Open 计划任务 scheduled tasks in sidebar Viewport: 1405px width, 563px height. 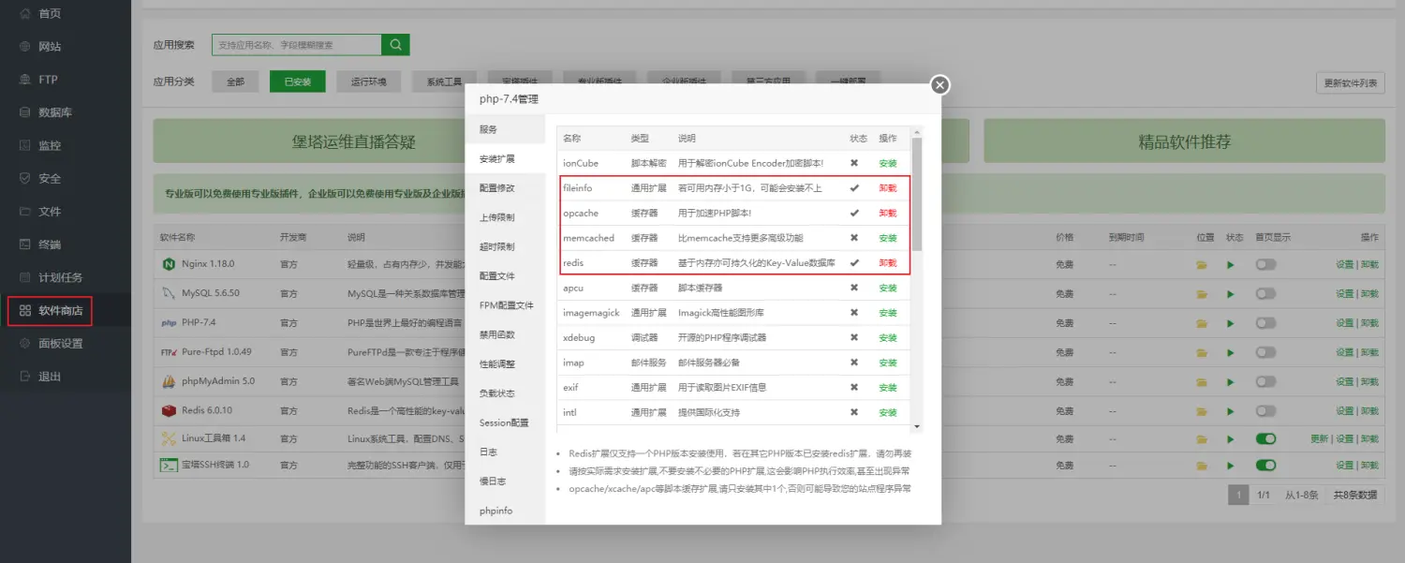61,277
